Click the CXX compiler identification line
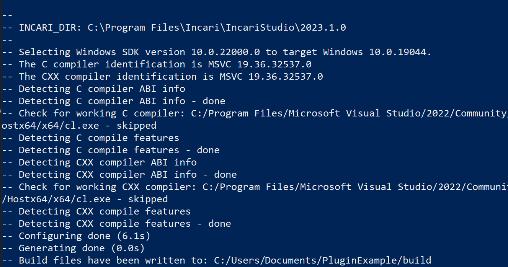The width and height of the screenshot is (508, 267). (162, 77)
